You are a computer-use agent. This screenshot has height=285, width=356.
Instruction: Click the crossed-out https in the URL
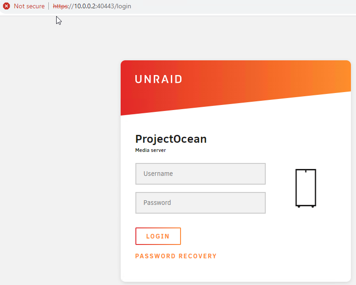coord(60,6)
